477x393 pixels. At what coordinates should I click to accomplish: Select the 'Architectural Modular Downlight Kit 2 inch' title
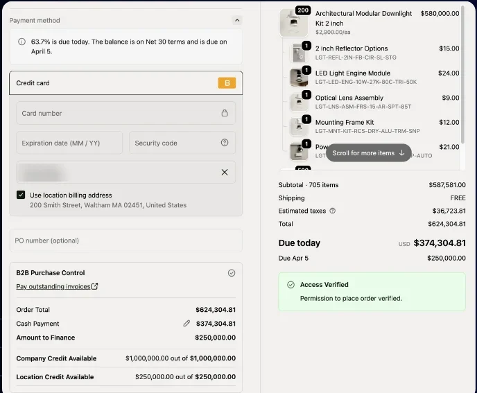point(363,19)
